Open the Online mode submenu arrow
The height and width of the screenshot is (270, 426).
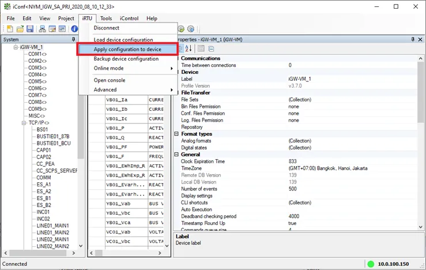171,68
